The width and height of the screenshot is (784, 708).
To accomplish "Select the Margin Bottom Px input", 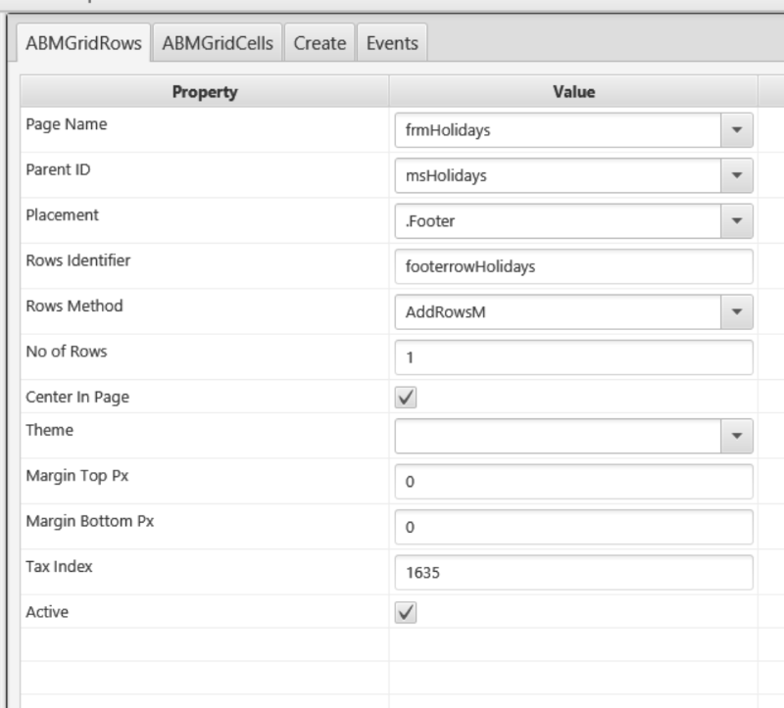I will [x=573, y=527].
